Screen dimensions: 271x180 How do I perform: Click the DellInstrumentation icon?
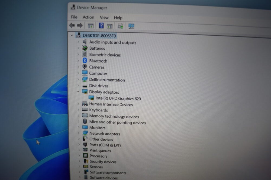pyautogui.click(x=85, y=79)
